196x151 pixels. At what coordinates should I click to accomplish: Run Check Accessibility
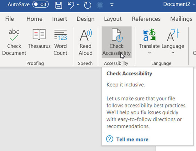pyautogui.click(x=116, y=35)
